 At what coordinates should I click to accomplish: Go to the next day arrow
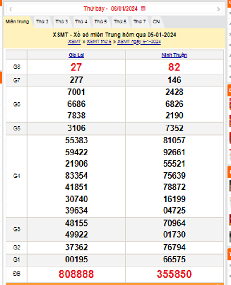218,9
